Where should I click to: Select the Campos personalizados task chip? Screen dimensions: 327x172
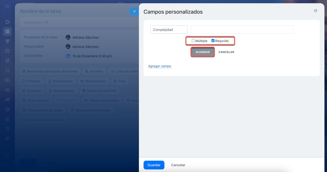coord(42,120)
